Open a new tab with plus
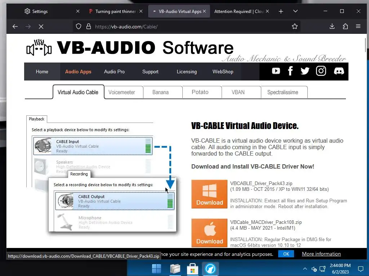This screenshot has width=369, height=276. pyautogui.click(x=281, y=11)
